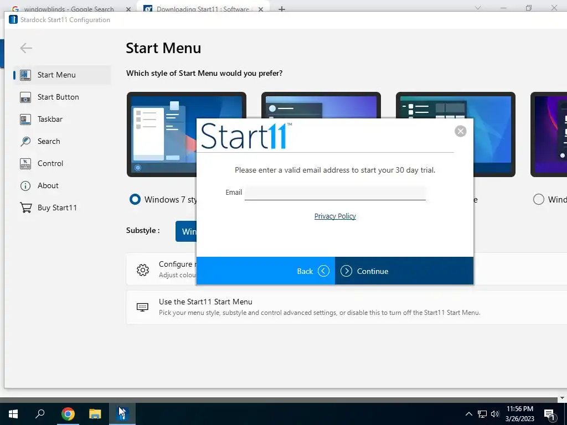Open a new browser tab

tap(282, 9)
